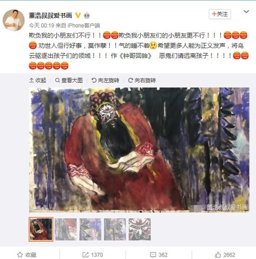Image resolution: width=256 pixels, height=259 pixels.
Task: Repost using the share icon 1370
Action: coord(93,255)
